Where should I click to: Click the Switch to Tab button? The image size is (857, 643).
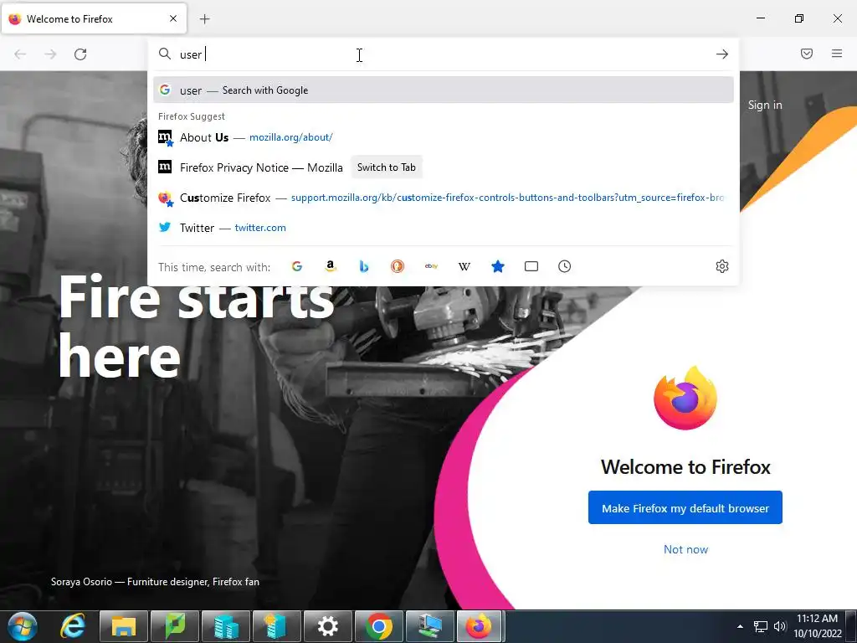387,167
